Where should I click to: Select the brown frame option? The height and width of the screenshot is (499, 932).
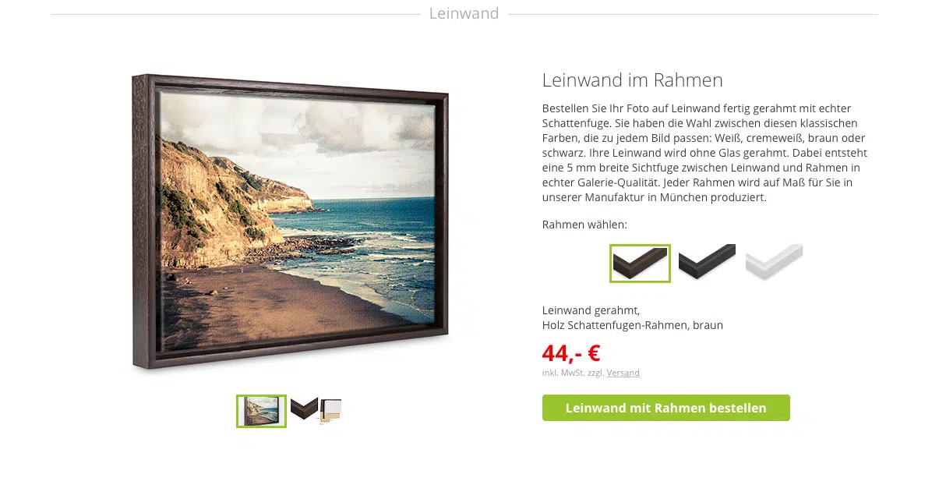pos(640,264)
